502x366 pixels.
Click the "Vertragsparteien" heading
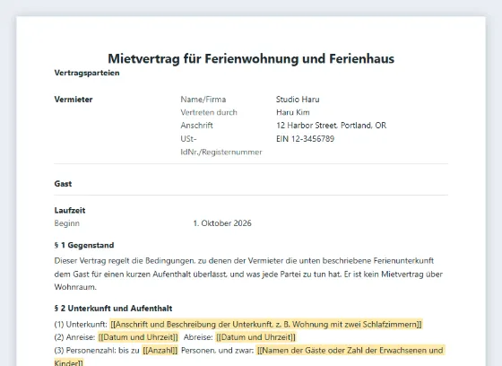pyautogui.click(x=87, y=73)
